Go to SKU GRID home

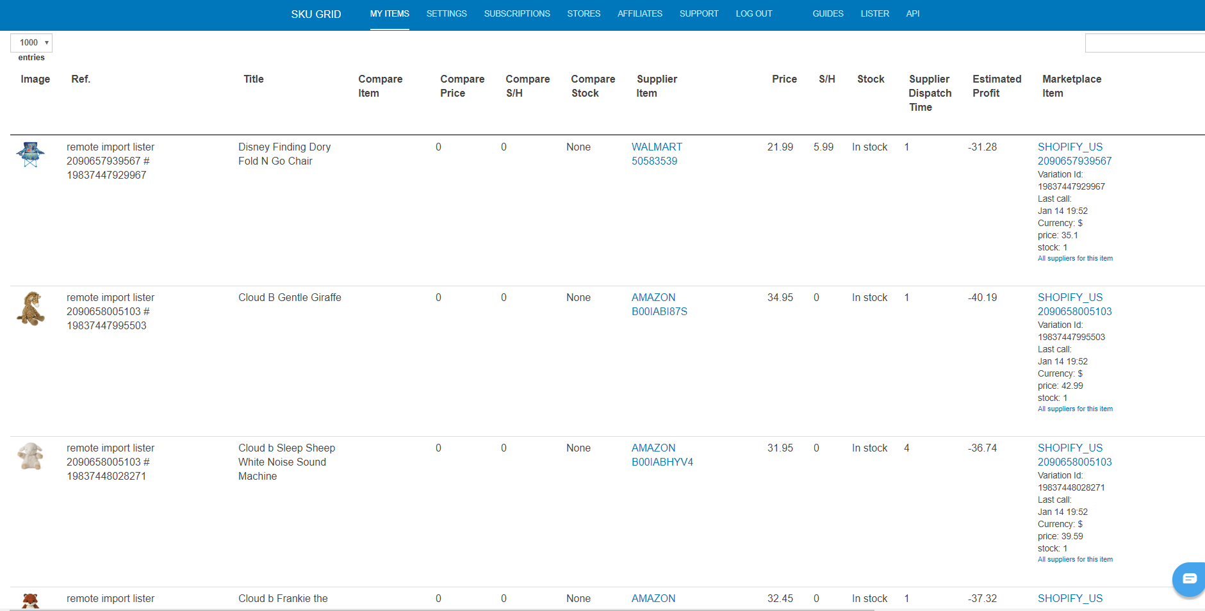316,14
